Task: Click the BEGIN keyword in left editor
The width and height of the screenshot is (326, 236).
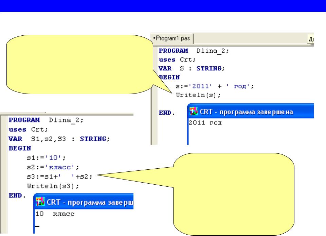Action: point(20,148)
